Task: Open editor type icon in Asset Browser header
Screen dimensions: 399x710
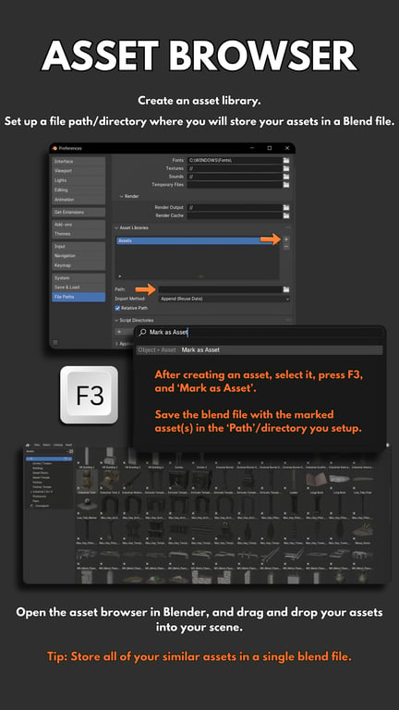Action: 28,445
